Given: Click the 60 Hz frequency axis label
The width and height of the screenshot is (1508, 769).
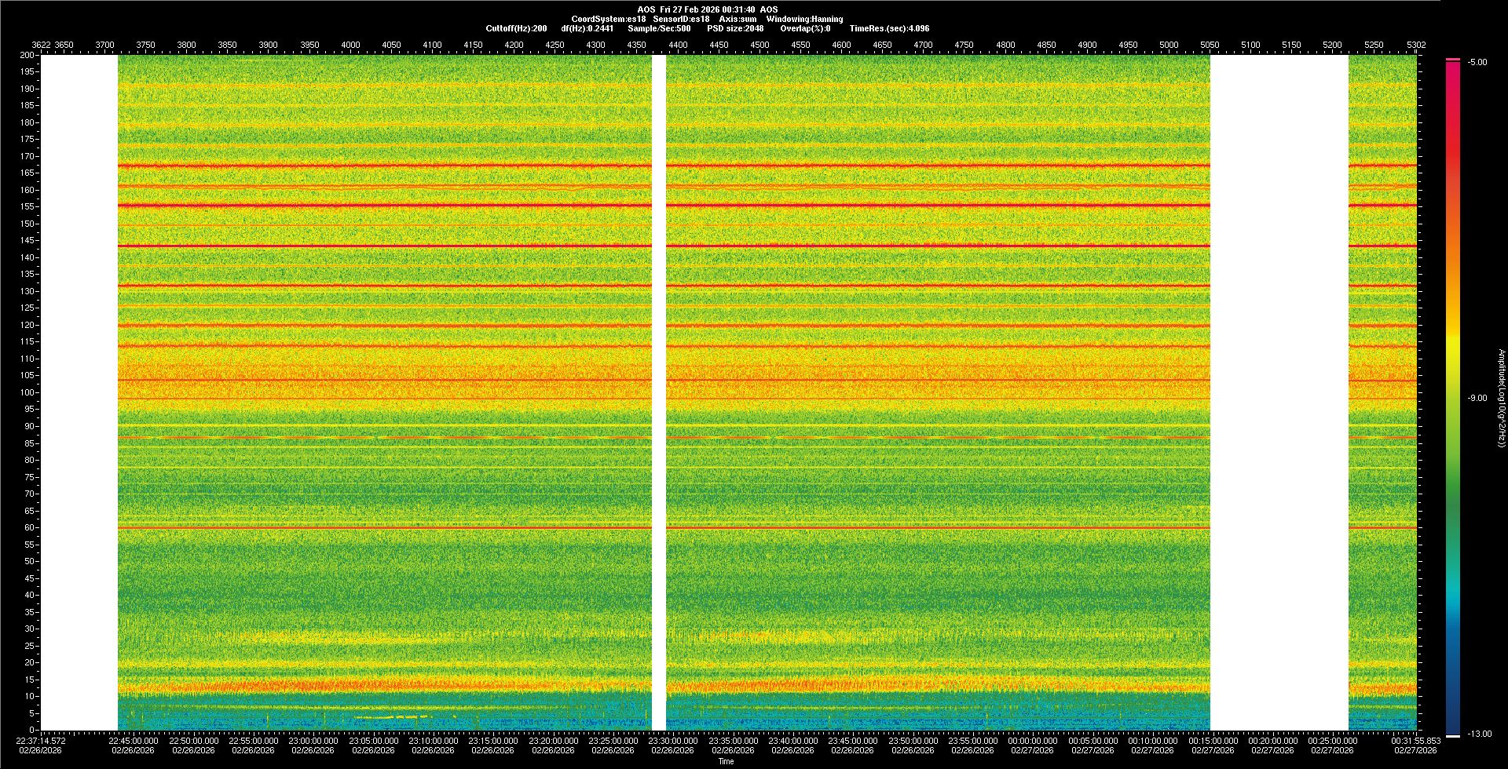Looking at the screenshot, I should click(x=29, y=527).
